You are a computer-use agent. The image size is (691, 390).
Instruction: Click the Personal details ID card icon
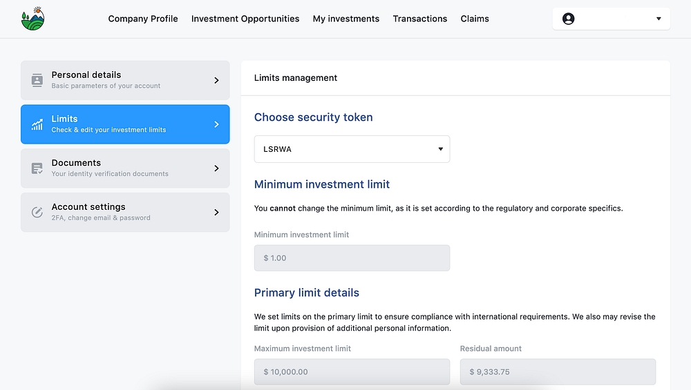tap(37, 80)
